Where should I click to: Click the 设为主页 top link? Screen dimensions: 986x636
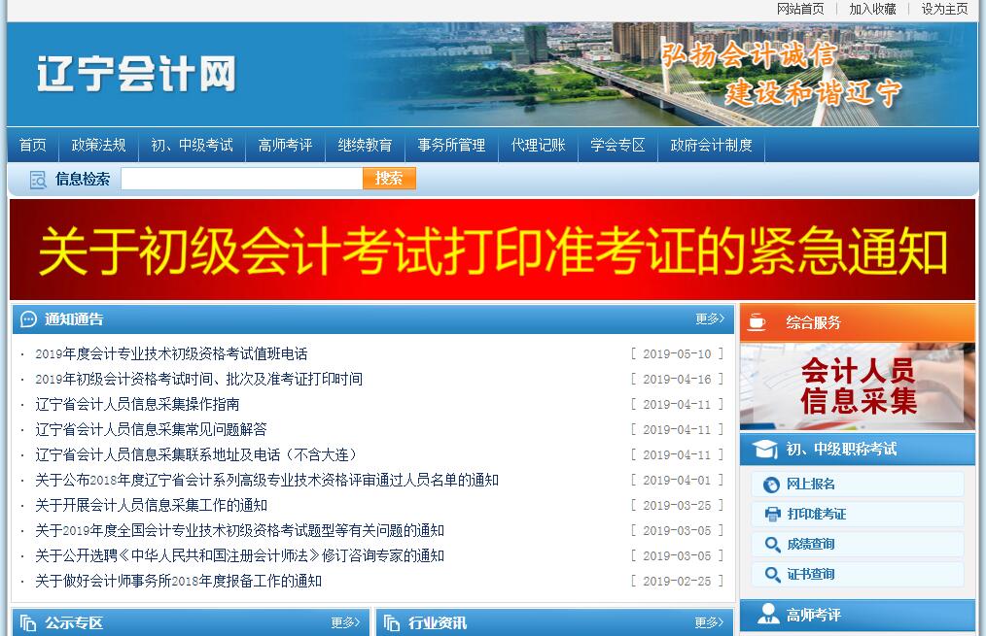click(944, 9)
